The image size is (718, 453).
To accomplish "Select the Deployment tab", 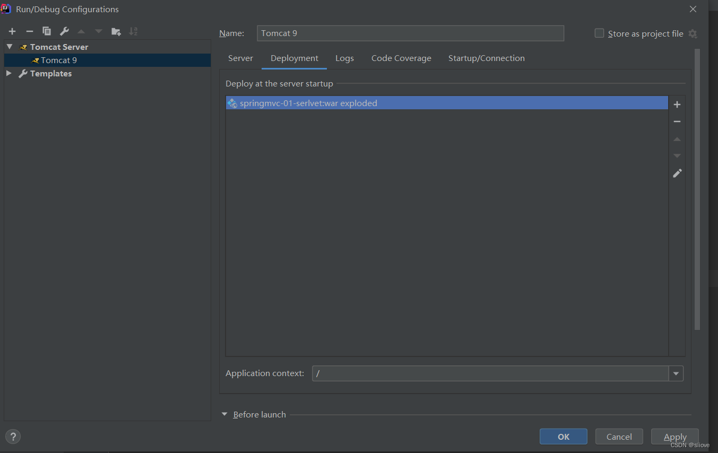I will (295, 58).
